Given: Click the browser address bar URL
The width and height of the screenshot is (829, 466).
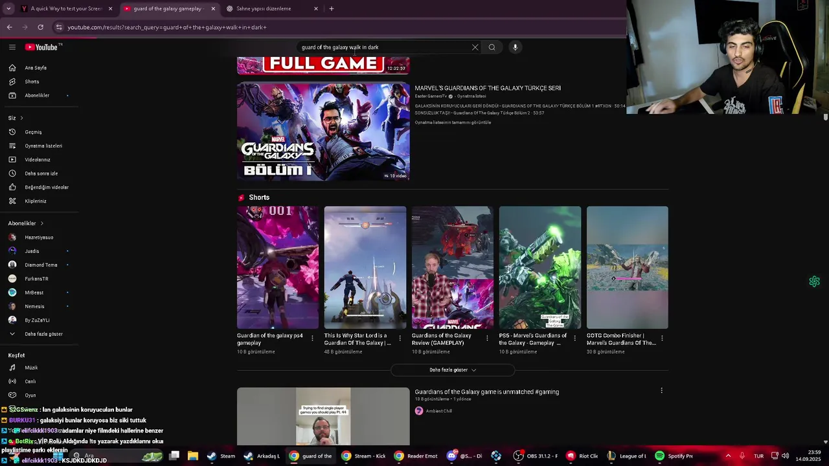Looking at the screenshot, I should 167,27.
